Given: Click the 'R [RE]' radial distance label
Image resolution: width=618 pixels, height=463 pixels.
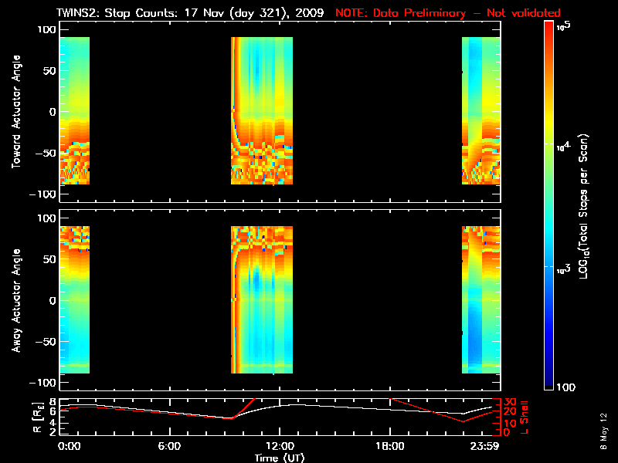Looking at the screenshot, I should pyautogui.click(x=38, y=417).
